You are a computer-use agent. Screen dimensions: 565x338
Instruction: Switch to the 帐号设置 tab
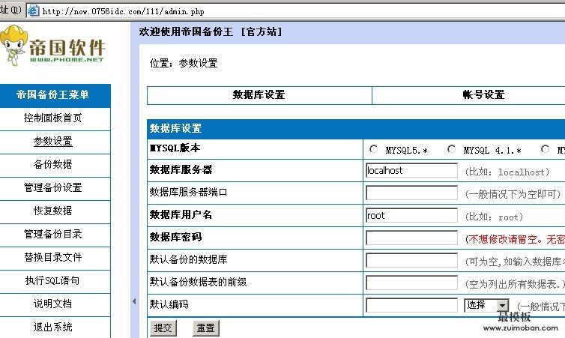[x=483, y=95]
